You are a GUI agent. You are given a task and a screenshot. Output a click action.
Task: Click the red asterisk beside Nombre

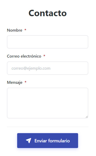[25, 30]
